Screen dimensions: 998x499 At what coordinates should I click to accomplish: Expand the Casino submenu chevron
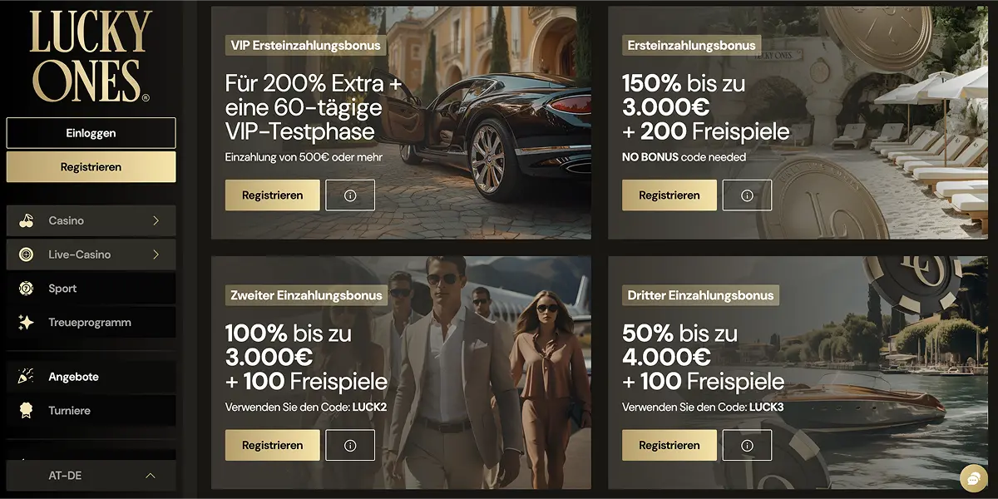click(x=156, y=220)
